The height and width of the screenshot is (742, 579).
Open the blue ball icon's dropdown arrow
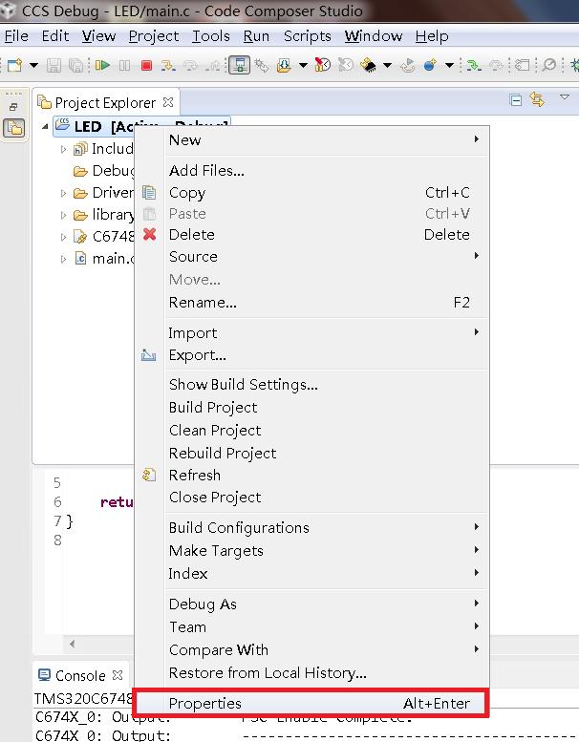point(449,65)
